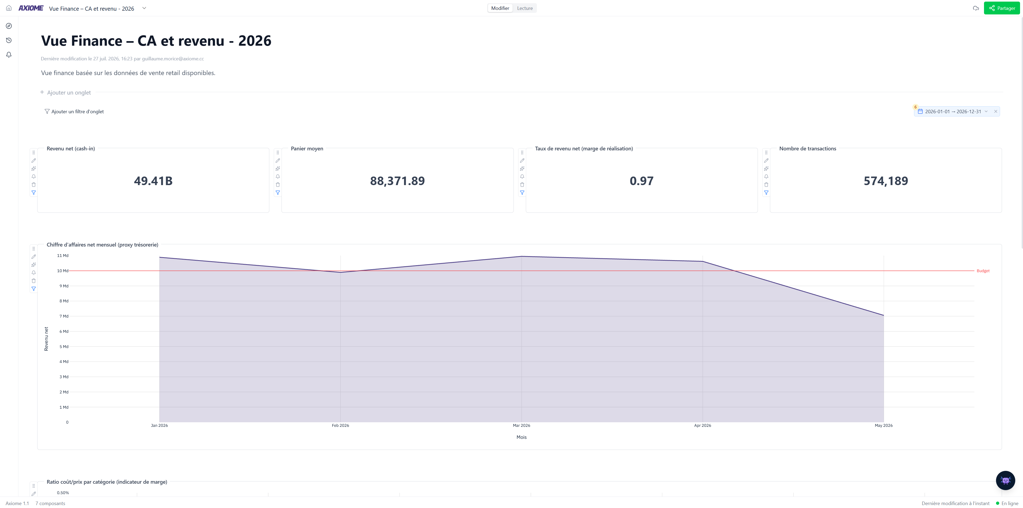Delete the Nombre de transactions widget
This screenshot has width=1023, height=508.
coord(766,185)
